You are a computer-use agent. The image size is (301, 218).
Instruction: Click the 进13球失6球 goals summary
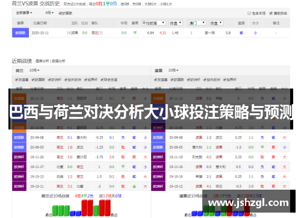(110, 196)
